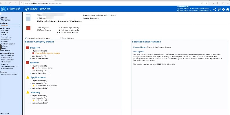Click the browser add notes pen icon

(x=218, y=3)
